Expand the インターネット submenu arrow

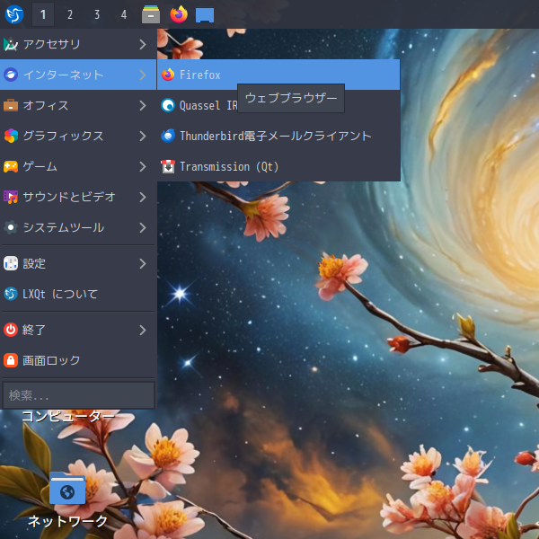tap(143, 75)
